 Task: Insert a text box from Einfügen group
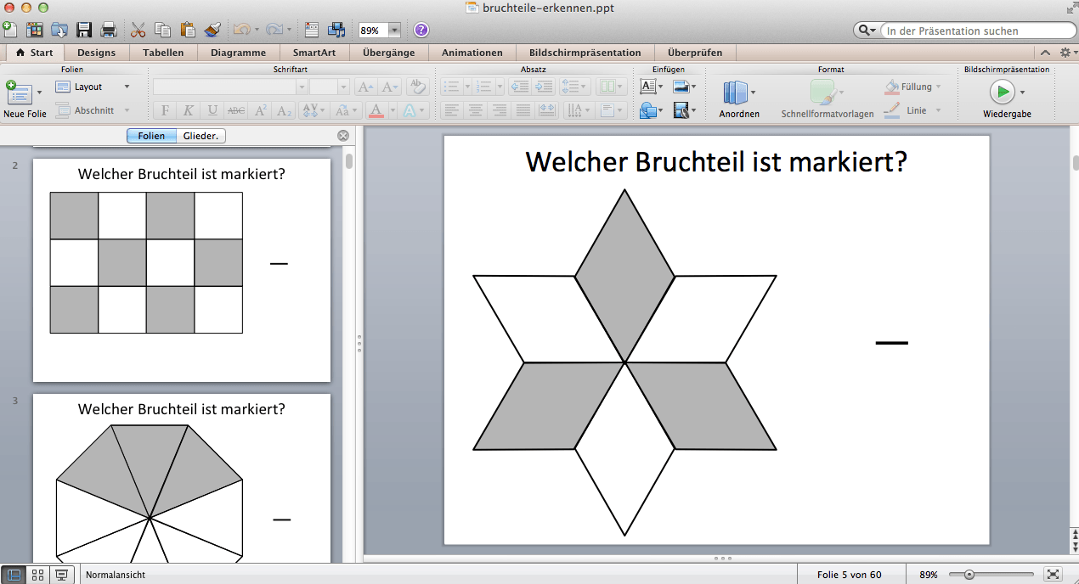(648, 87)
